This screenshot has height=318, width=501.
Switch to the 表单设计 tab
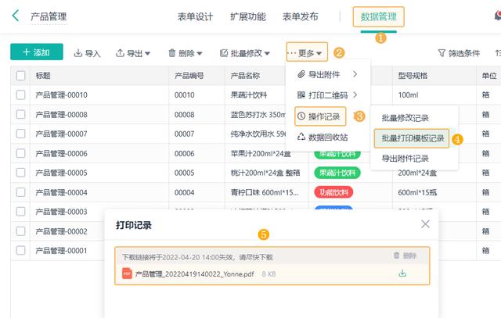pos(195,16)
